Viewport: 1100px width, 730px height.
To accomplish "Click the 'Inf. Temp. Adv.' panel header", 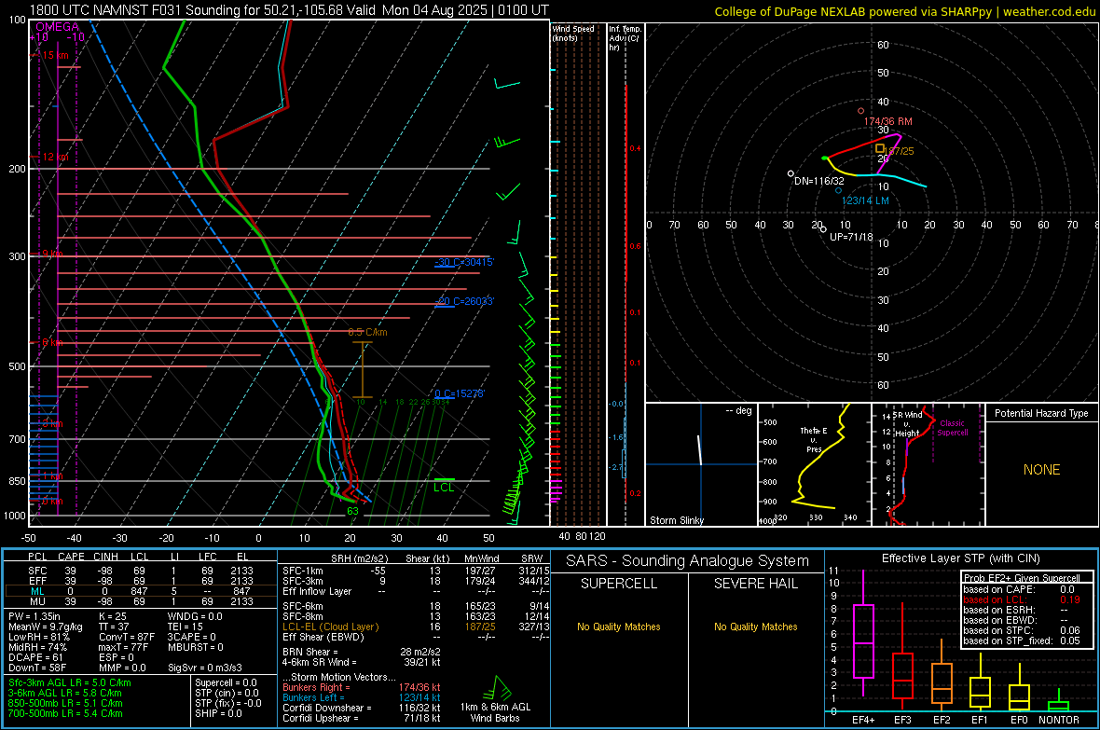I will pos(625,38).
